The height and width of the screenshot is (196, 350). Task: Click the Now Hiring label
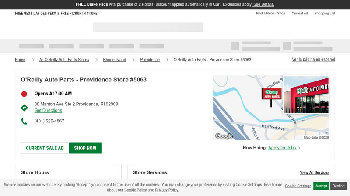[254, 148]
